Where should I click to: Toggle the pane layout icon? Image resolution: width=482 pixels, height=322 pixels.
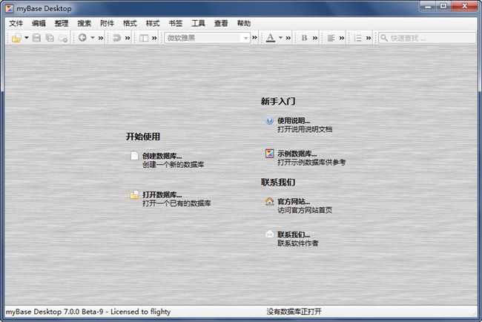pos(144,38)
